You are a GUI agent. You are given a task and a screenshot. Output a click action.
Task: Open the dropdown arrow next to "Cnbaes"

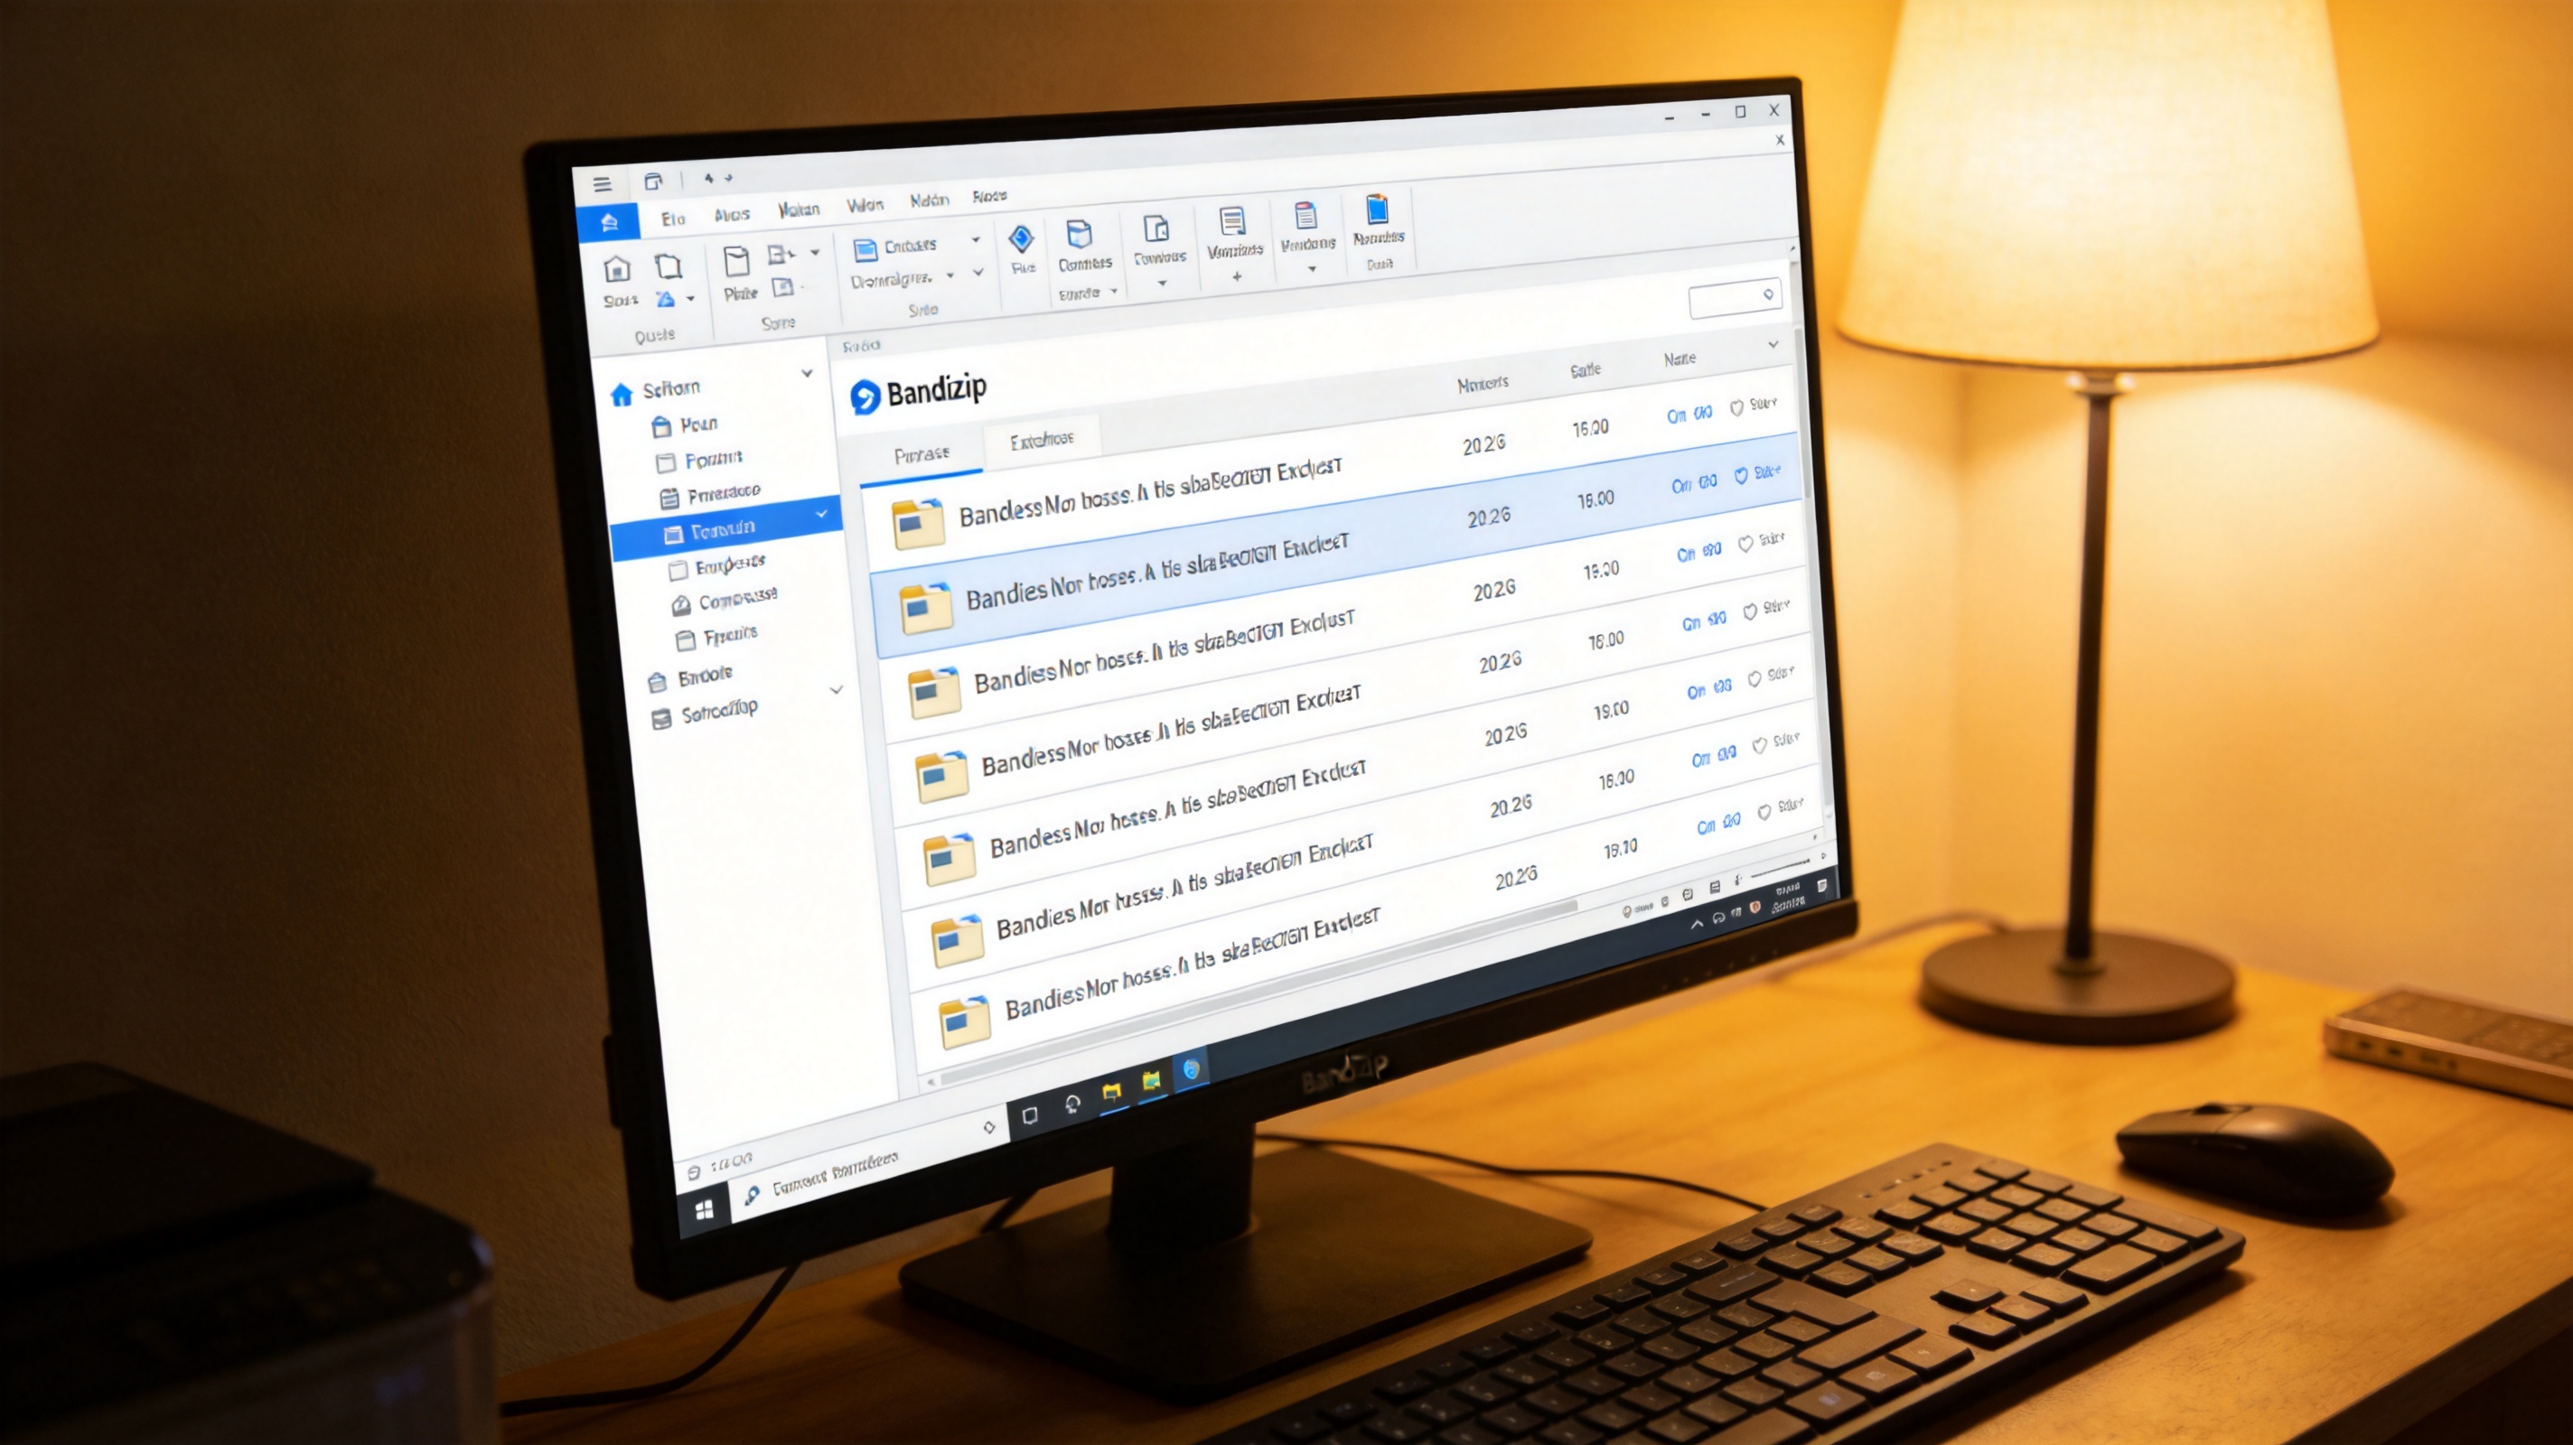click(976, 239)
